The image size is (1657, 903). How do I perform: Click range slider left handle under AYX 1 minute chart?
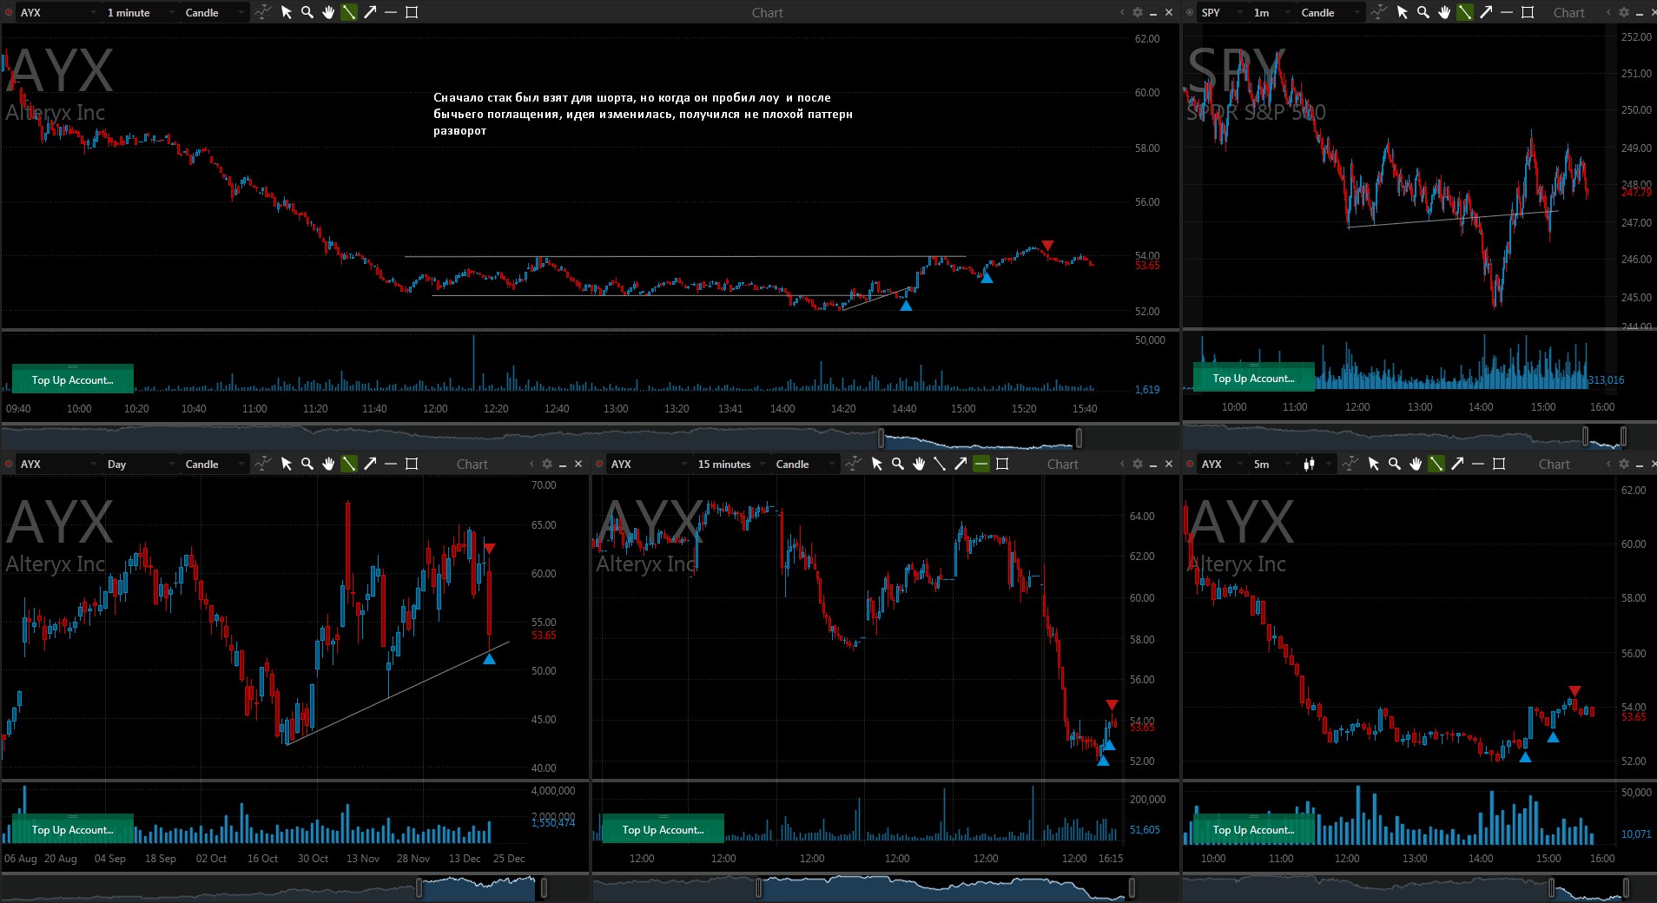(881, 437)
